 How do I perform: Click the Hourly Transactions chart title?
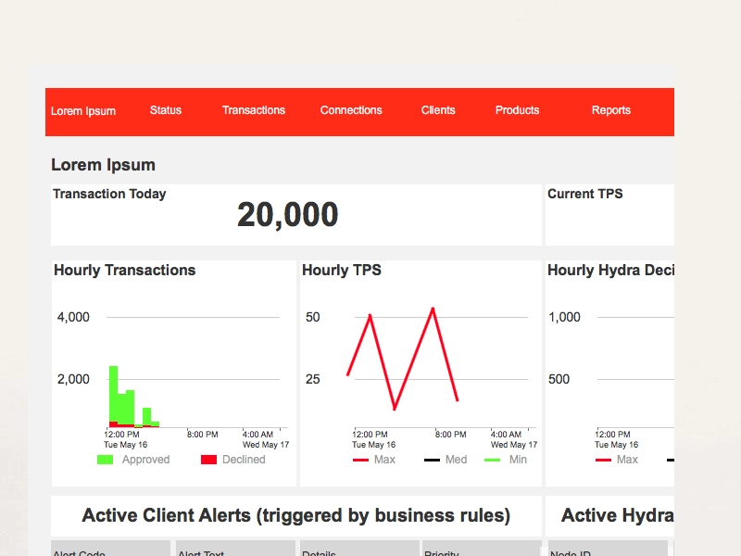tap(125, 270)
